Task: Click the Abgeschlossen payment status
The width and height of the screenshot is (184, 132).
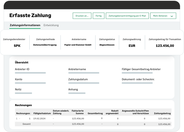Action: pos(107,45)
